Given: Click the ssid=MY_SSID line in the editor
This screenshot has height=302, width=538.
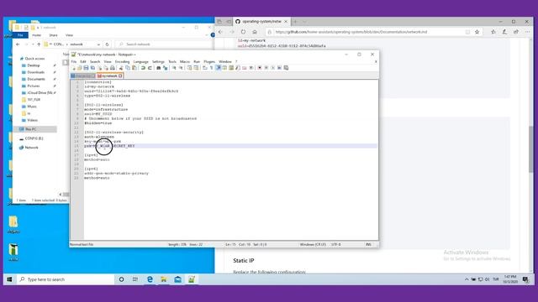Looking at the screenshot, I should click(98, 114).
